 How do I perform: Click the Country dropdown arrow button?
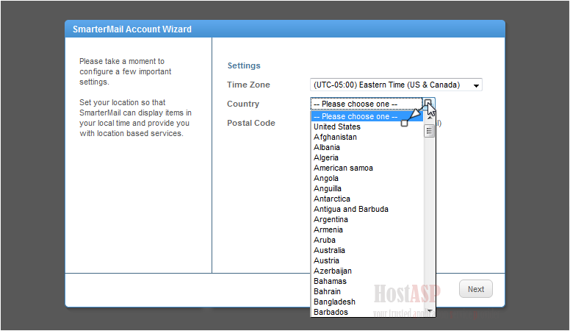tap(429, 104)
